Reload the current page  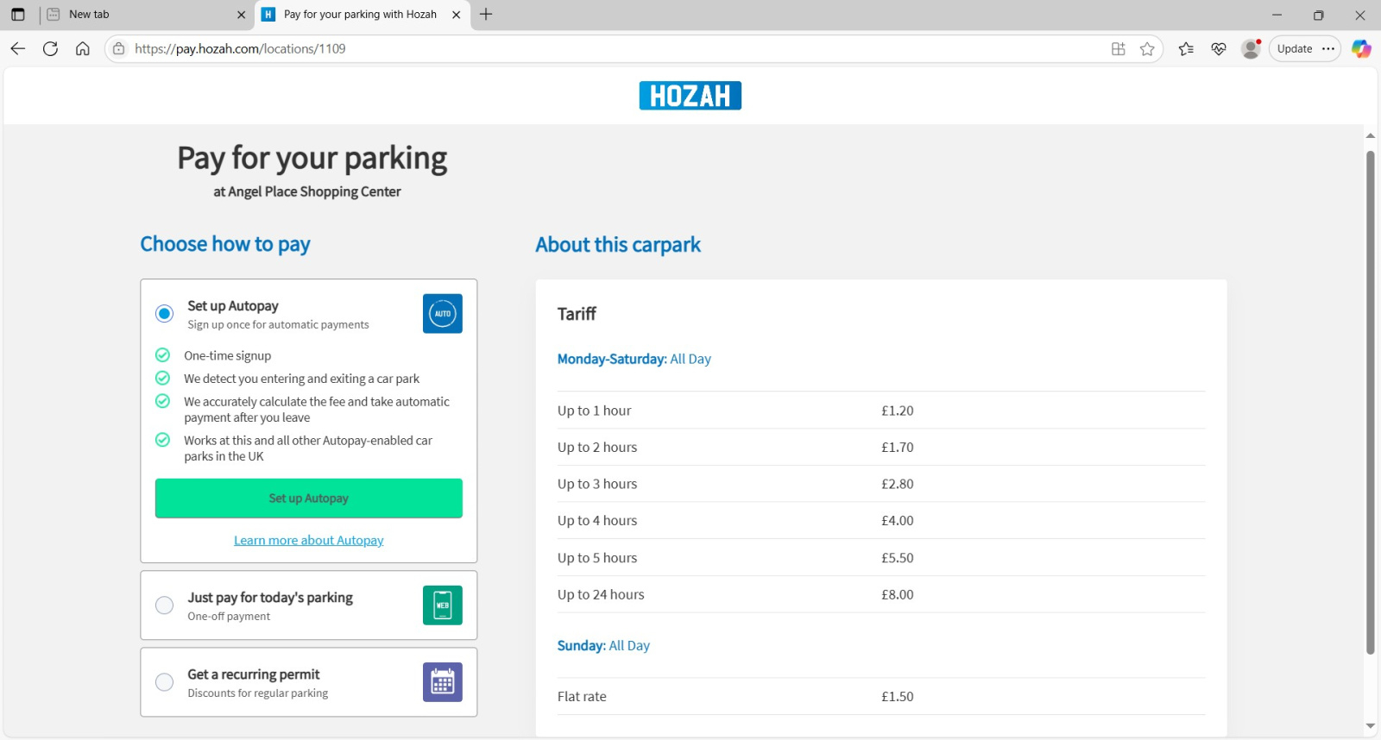[x=51, y=49]
